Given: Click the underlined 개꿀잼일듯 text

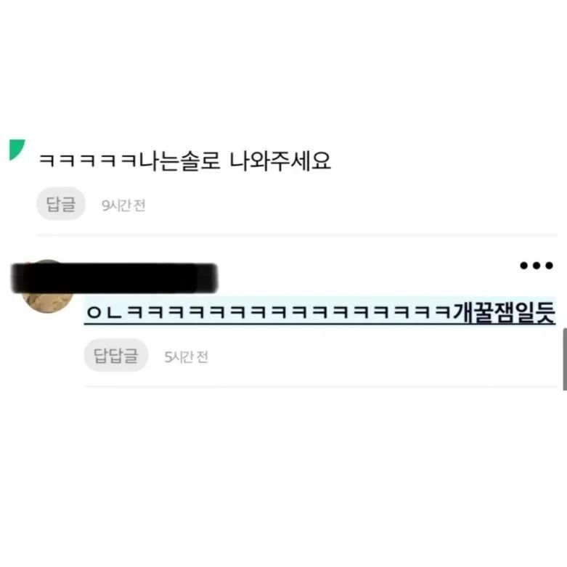Looking at the screenshot, I should pos(504,312).
